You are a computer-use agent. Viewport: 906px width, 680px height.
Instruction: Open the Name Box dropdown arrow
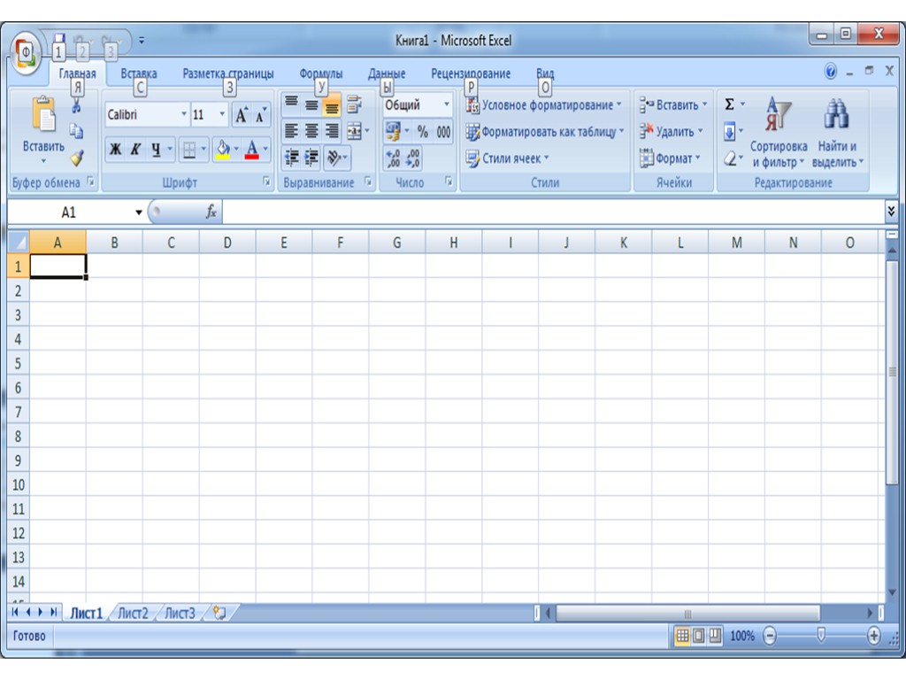coord(139,212)
